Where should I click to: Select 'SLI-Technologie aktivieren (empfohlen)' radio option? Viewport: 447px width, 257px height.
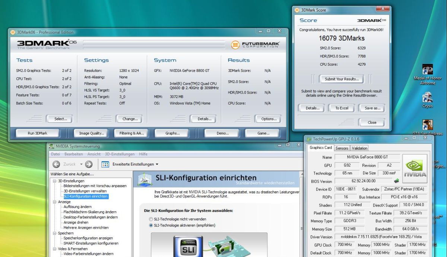151,225
